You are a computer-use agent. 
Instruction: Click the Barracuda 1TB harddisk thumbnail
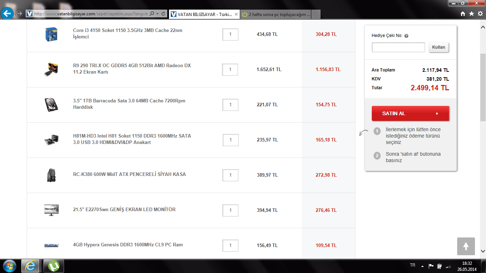pos(51,105)
